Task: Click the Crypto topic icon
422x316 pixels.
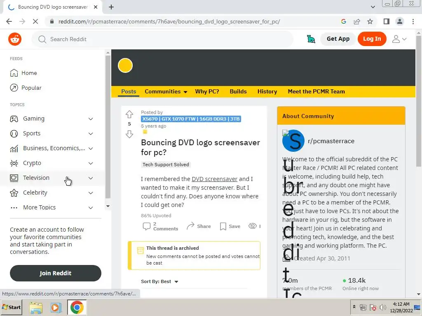Action: click(14, 163)
